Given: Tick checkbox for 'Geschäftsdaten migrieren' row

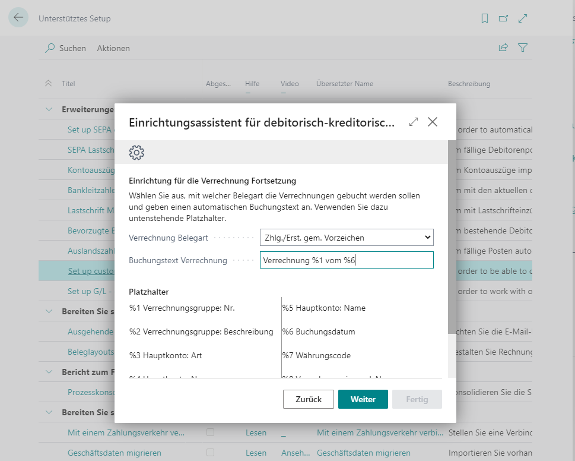Looking at the screenshot, I should (x=210, y=453).
